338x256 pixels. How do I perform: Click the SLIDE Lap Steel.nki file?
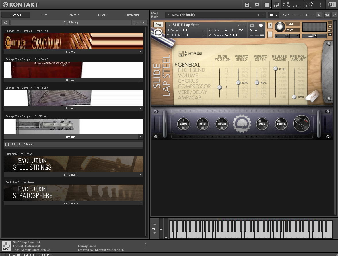tap(73, 144)
